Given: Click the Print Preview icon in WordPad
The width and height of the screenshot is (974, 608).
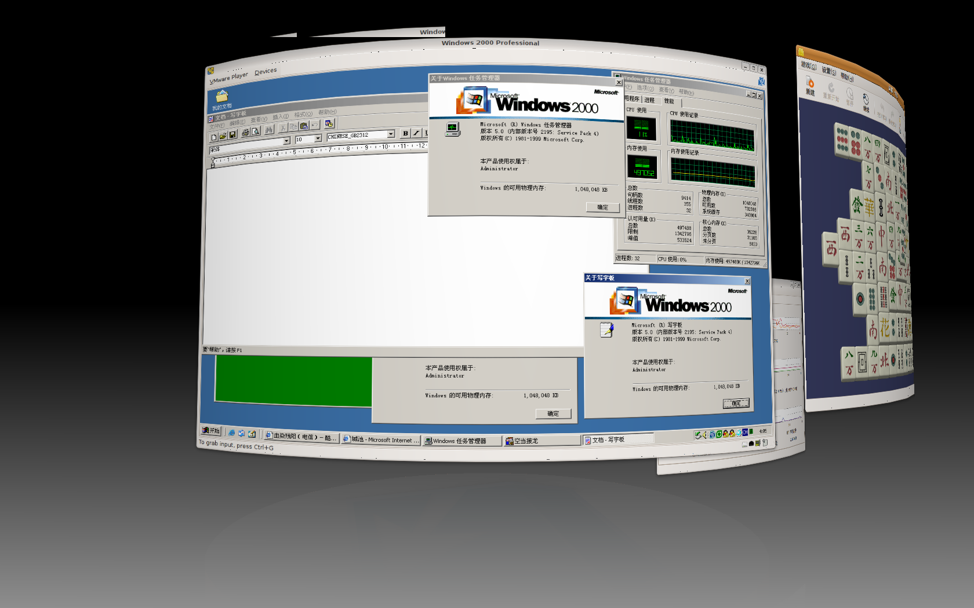Looking at the screenshot, I should 255,132.
